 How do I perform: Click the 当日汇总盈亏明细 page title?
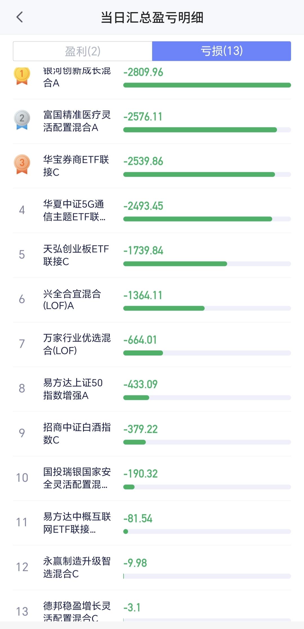click(x=152, y=17)
